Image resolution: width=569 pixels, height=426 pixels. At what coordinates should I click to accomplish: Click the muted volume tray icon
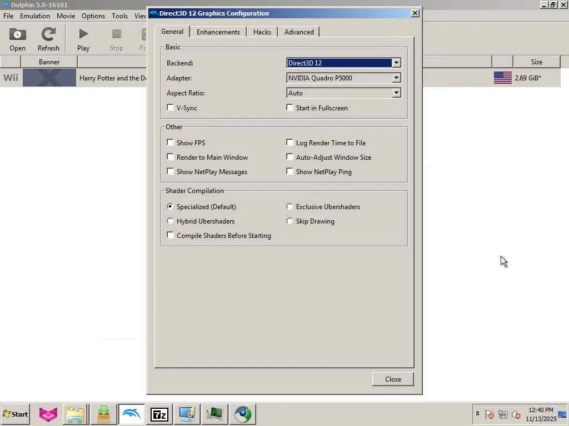pyautogui.click(x=516, y=414)
